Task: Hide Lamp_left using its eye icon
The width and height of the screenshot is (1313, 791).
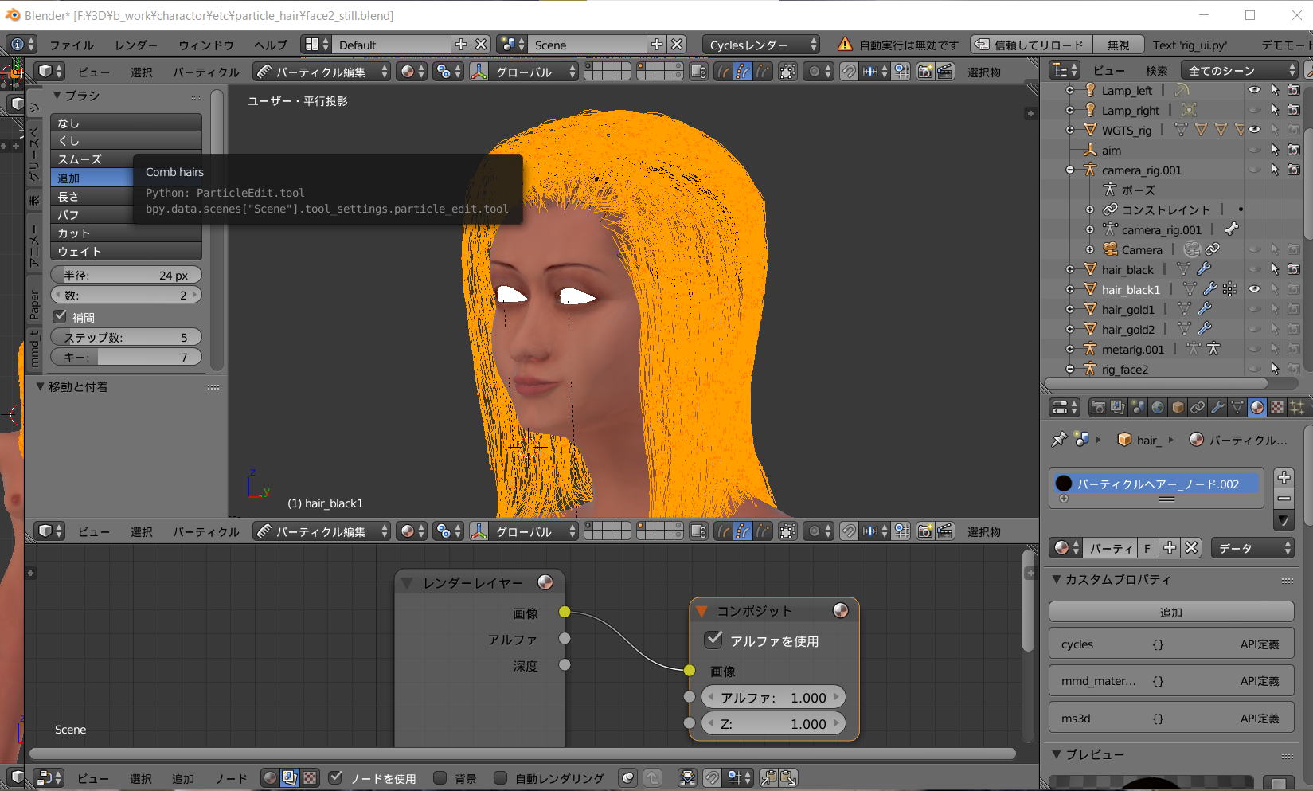Action: pos(1254,91)
